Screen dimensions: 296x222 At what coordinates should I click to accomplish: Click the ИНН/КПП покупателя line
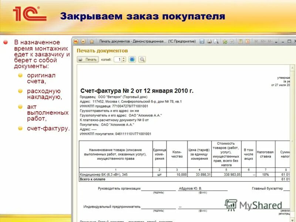115,134
